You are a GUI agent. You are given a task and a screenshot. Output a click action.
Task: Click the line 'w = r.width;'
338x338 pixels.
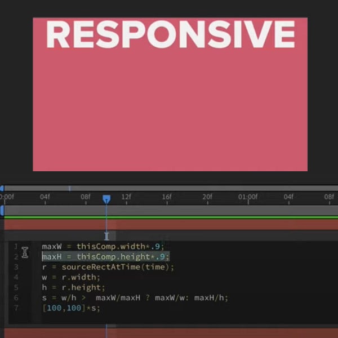pos(71,277)
